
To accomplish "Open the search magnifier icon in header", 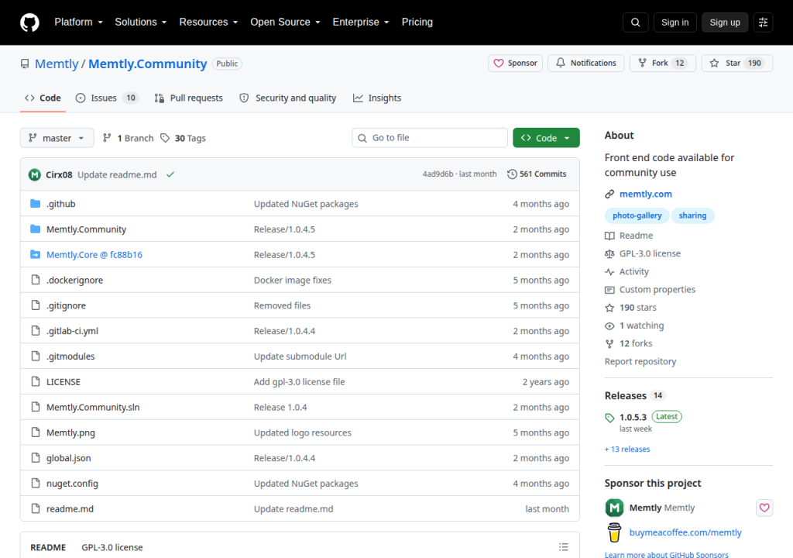I will [635, 22].
